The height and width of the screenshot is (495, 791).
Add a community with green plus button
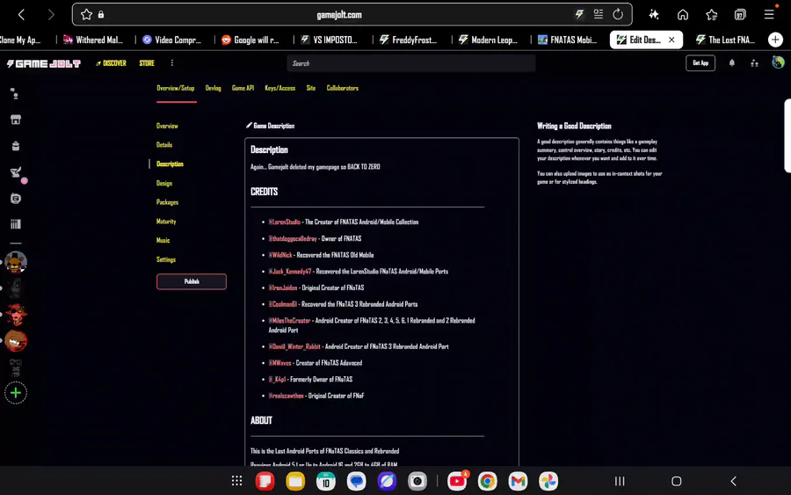coord(16,393)
